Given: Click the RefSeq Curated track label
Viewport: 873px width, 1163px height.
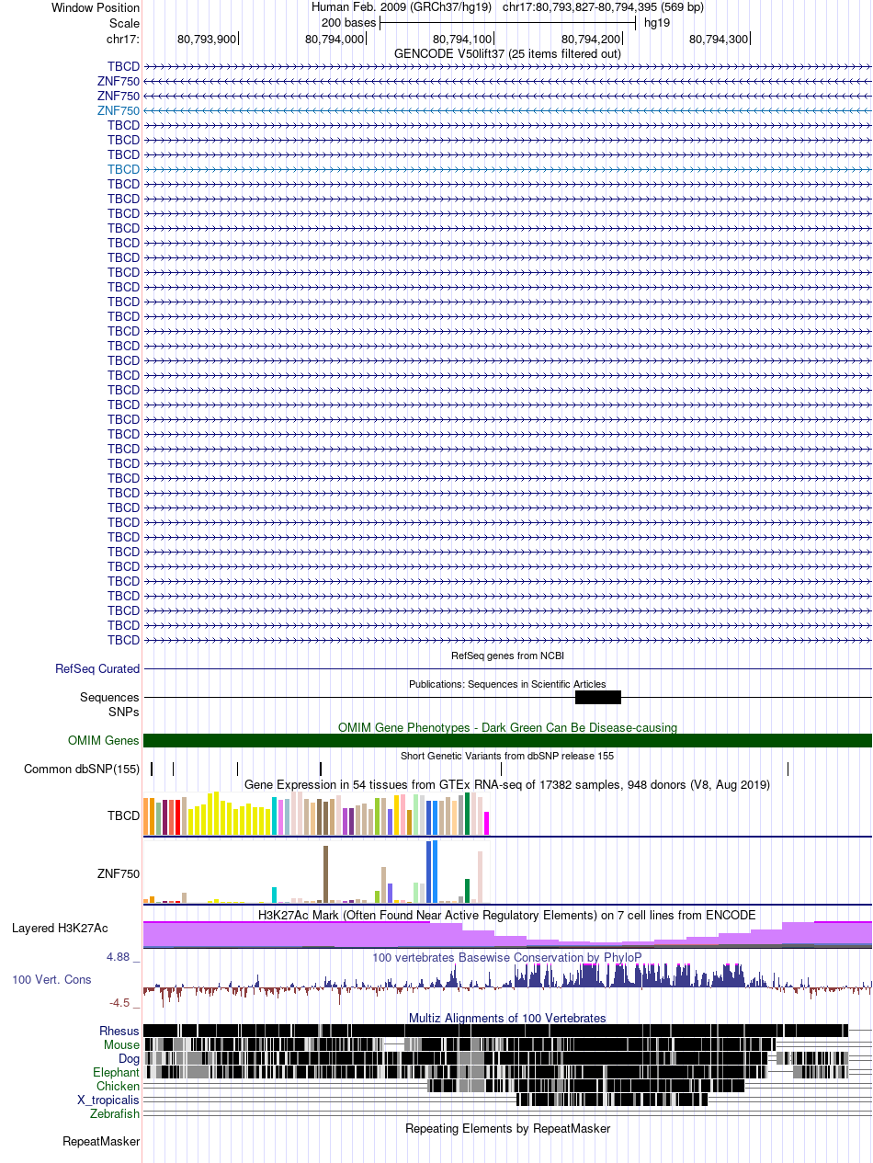Looking at the screenshot, I should (x=97, y=669).
